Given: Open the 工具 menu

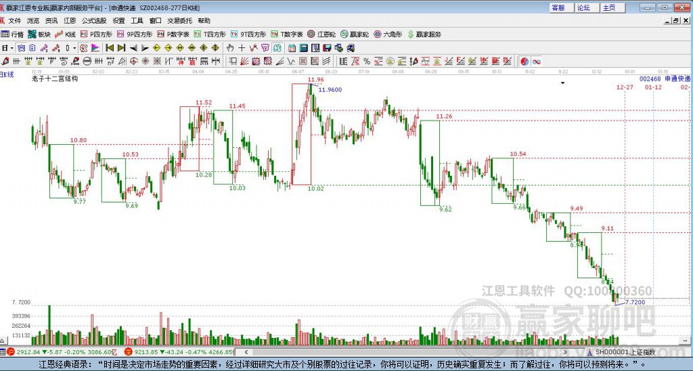Looking at the screenshot, I should (x=137, y=21).
